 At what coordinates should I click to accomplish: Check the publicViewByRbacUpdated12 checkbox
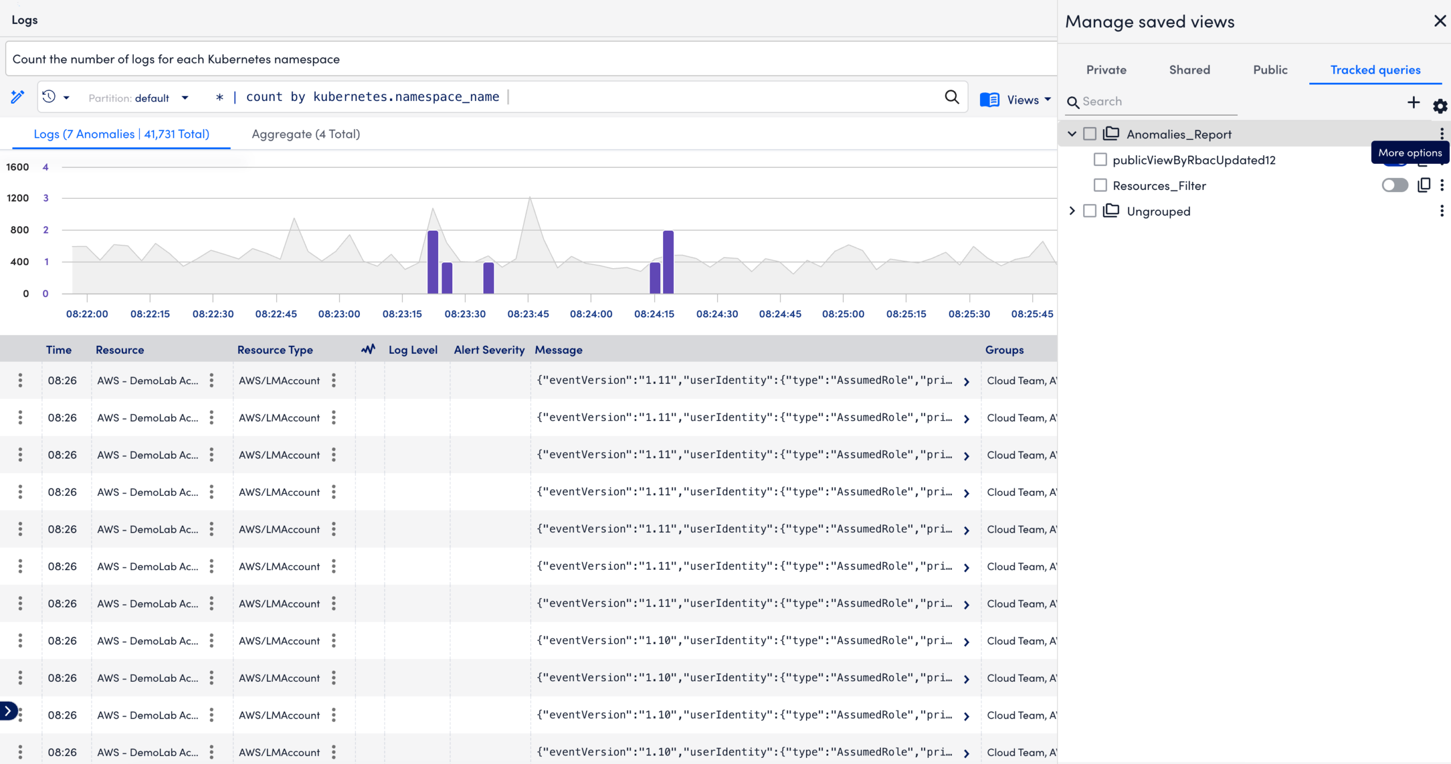(1100, 159)
